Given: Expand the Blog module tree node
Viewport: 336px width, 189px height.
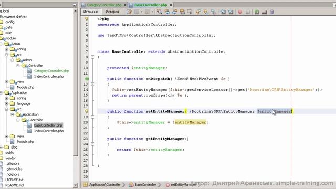Looking at the screenshot, I should (1, 147).
